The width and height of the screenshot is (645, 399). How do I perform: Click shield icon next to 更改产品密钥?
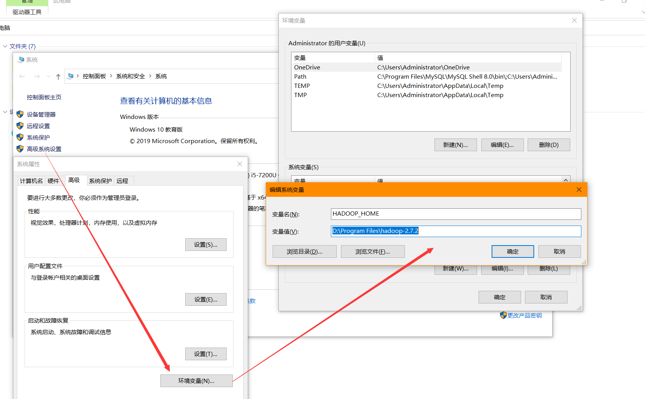point(503,315)
